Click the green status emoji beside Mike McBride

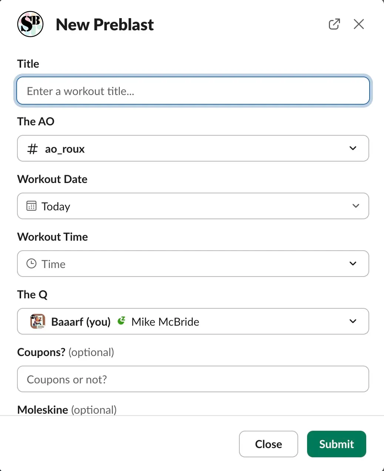121,321
